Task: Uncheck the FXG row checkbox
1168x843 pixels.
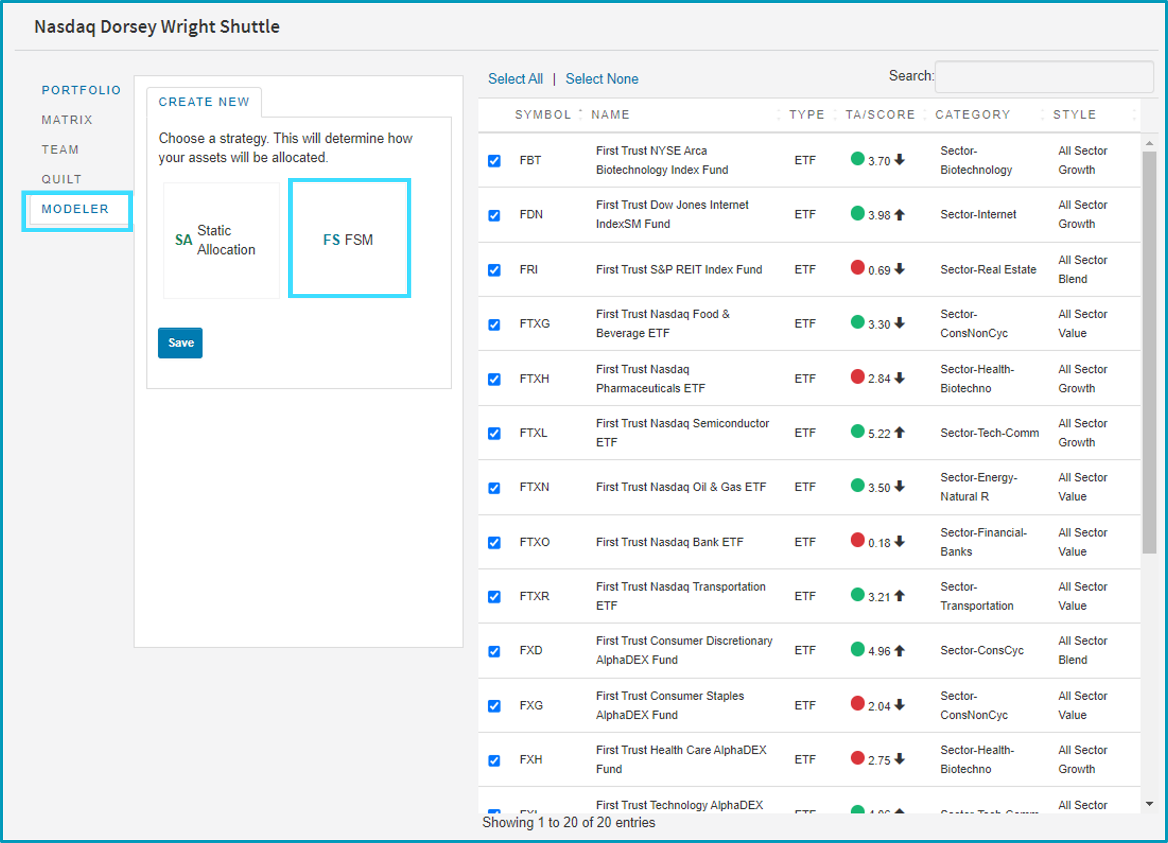Action: point(494,706)
